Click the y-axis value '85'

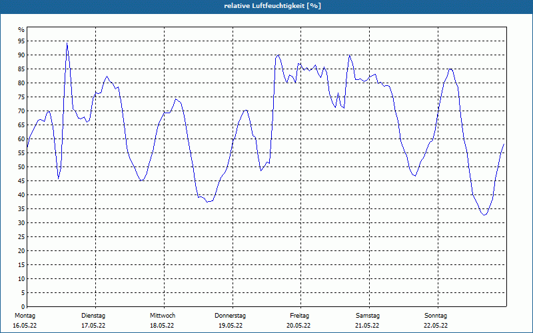21,69
